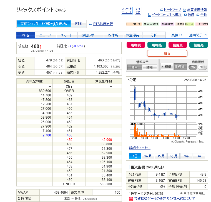Image resolution: width=211 pixels, height=202 pixels.
Task: Switch to the チャート tab
Action: pyautogui.click(x=67, y=35)
